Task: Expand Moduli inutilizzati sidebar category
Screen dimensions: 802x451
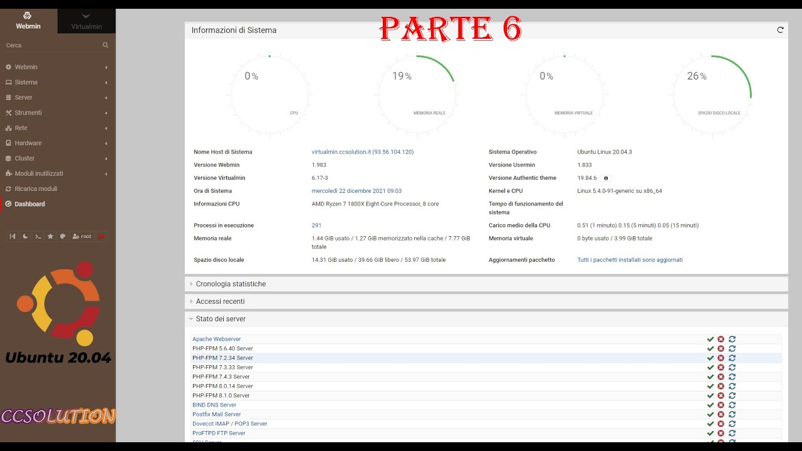Action: [58, 174]
